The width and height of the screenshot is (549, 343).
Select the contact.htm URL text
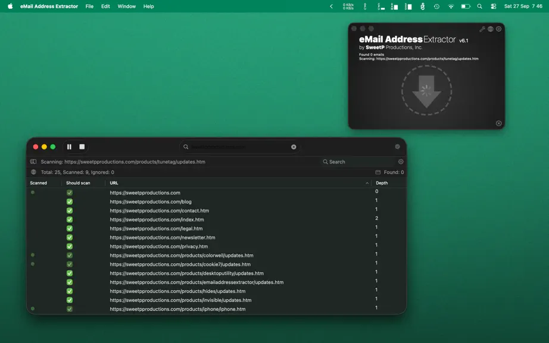click(x=160, y=210)
